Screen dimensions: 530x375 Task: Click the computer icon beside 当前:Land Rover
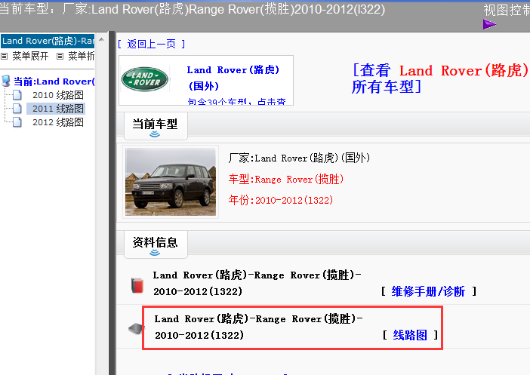6,81
